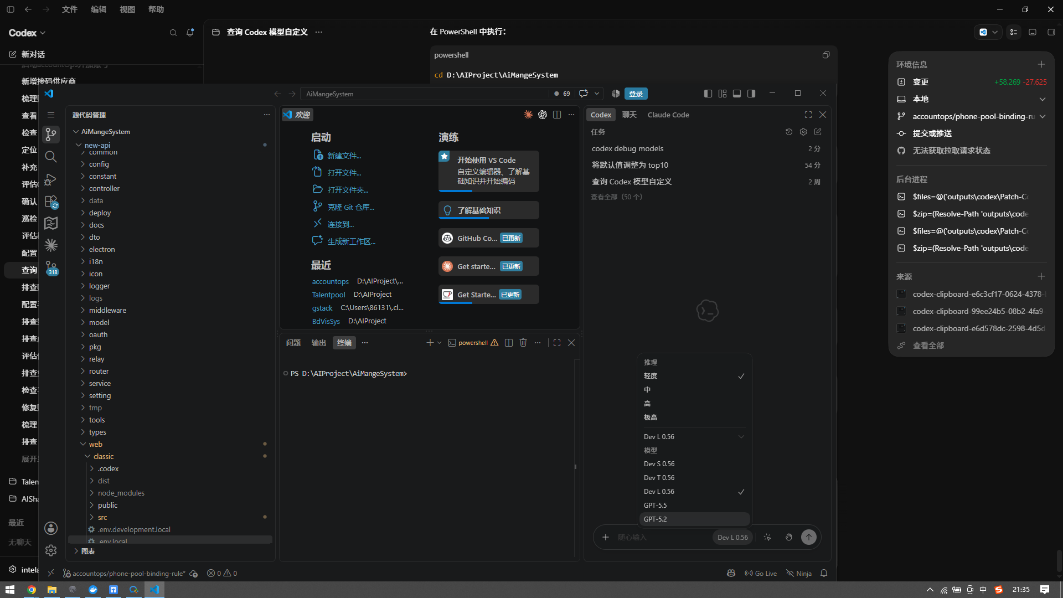The image size is (1063, 598).
Task: Select 轻度 reasoning level
Action: coord(694,376)
